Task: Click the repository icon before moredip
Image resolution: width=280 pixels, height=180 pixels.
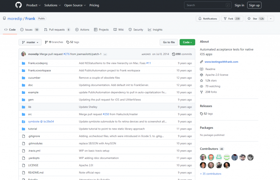Action: coord(4,18)
